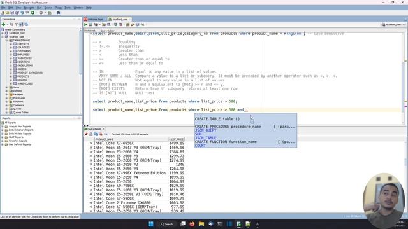Click the Open folder icon in main toolbar
Viewport: 408px width, 229px height.
(7, 13)
